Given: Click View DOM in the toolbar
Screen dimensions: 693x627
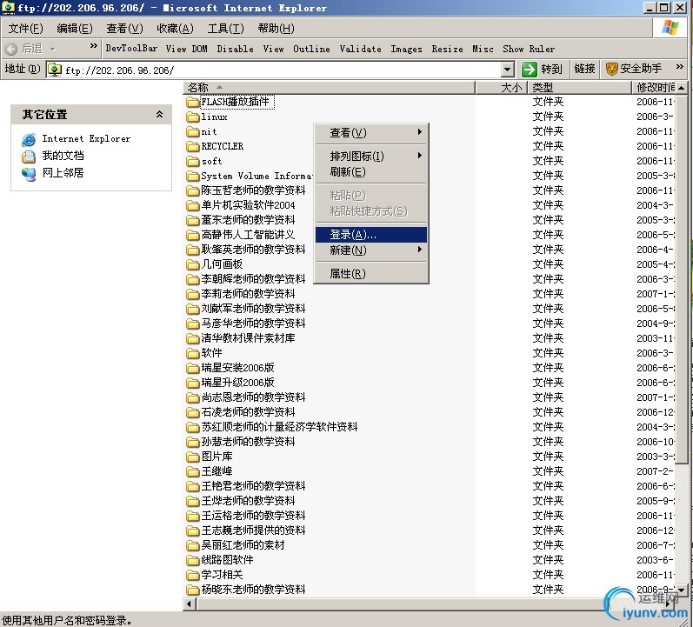Looking at the screenshot, I should 186,49.
